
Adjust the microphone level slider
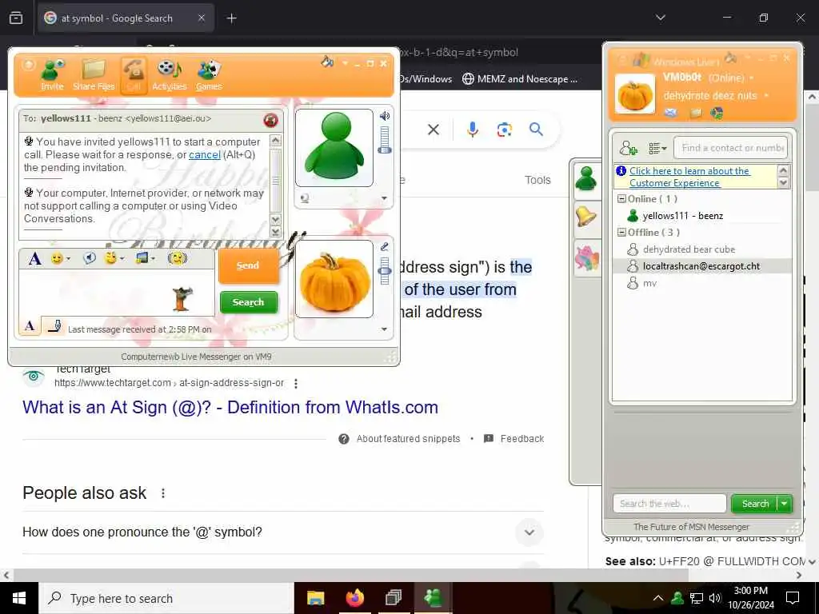point(385,271)
